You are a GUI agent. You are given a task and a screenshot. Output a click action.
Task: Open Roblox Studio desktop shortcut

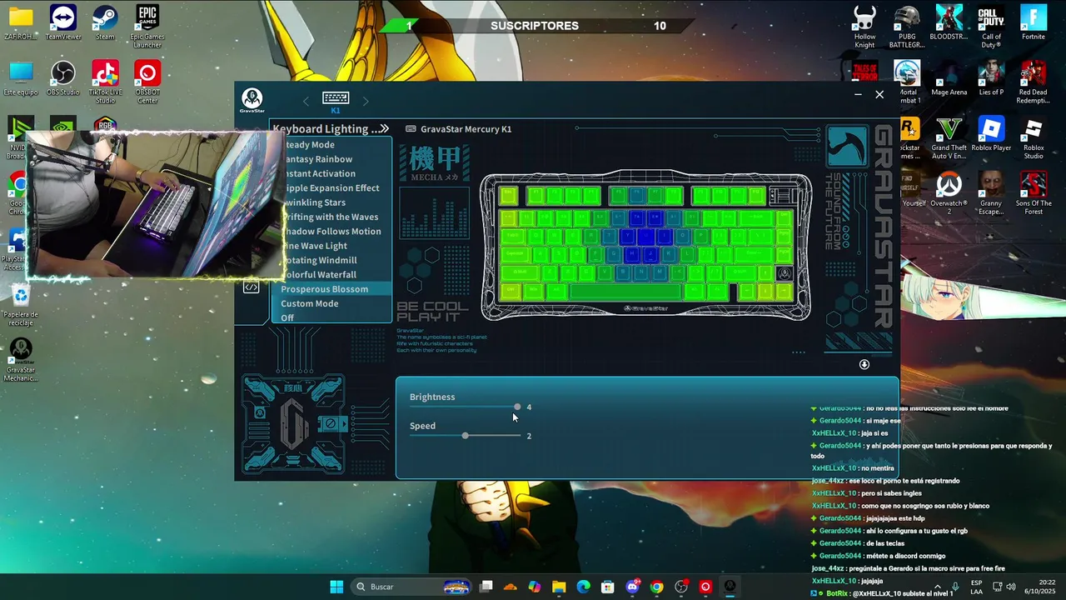1034,137
